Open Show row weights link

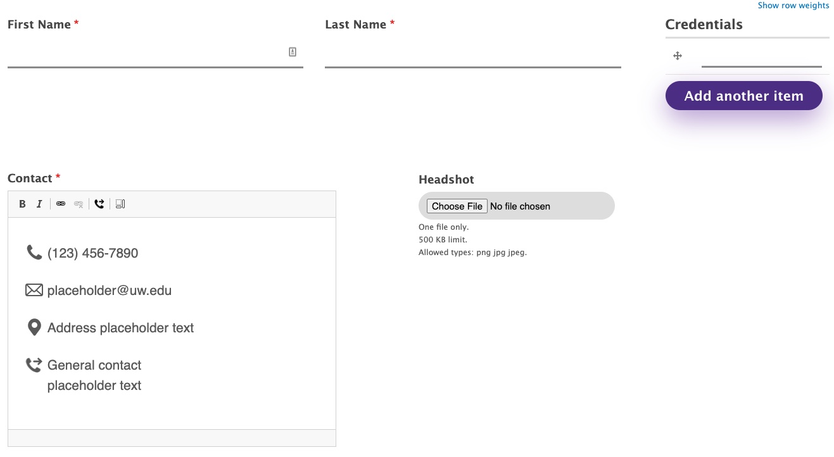pyautogui.click(x=793, y=5)
